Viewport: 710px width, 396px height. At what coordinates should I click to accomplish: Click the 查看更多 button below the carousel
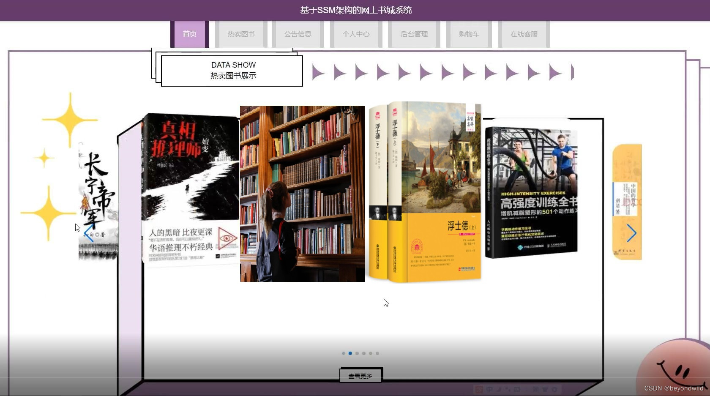[360, 375]
